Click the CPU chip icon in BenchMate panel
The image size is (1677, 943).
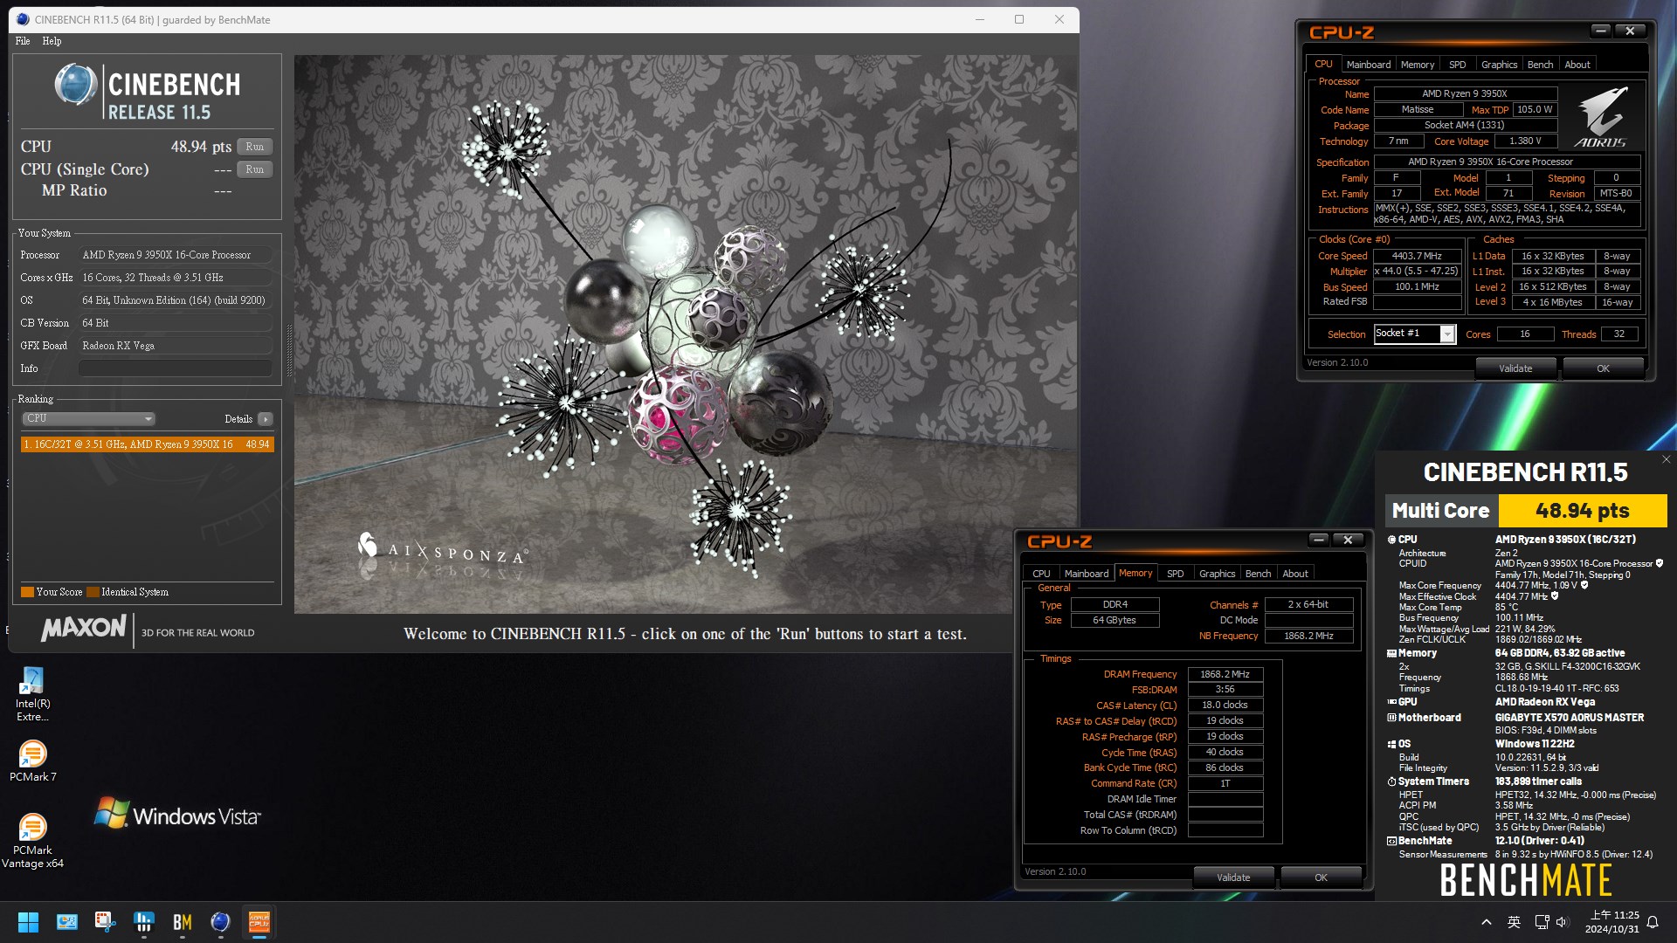1392,540
